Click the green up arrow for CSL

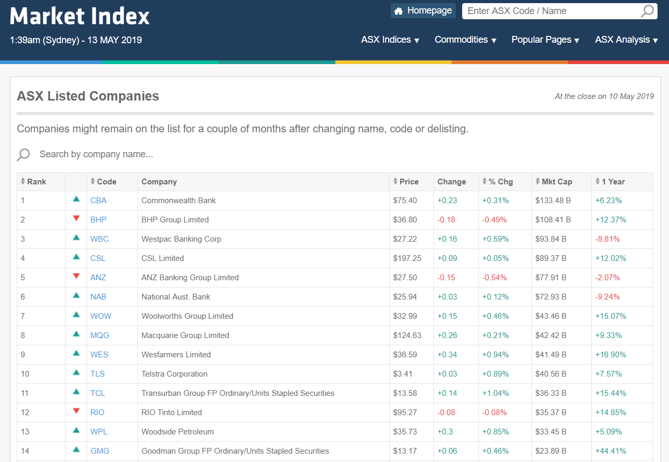click(x=77, y=257)
